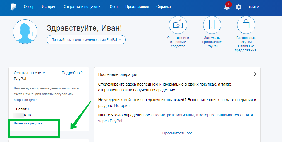The width and height of the screenshot is (282, 142).
Task: Click the Последние операции heading
Action: coord(118,74)
